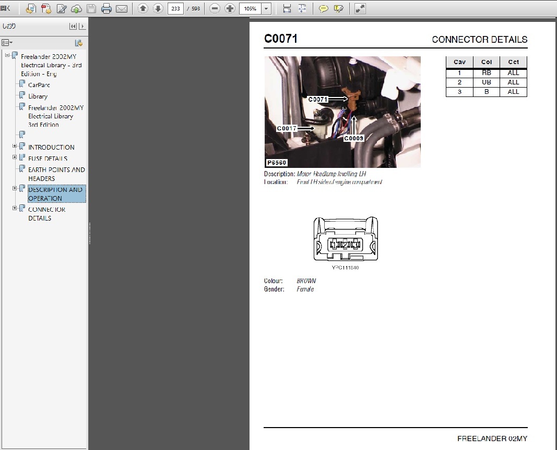Click the 'FREELANDER 02MY' footer text
The width and height of the screenshot is (557, 450).
pyautogui.click(x=492, y=439)
